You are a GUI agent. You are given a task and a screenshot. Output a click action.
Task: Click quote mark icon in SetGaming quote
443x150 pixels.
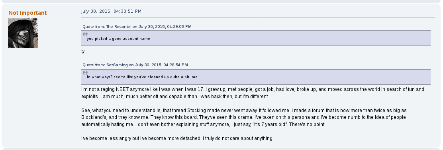85,73
